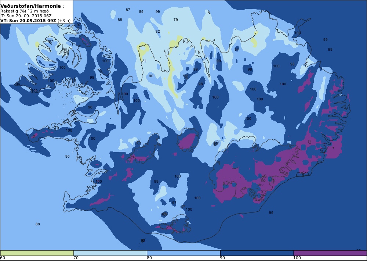Click the legend scale label '60'
This screenshot has width=367, height=261.
click(3, 258)
